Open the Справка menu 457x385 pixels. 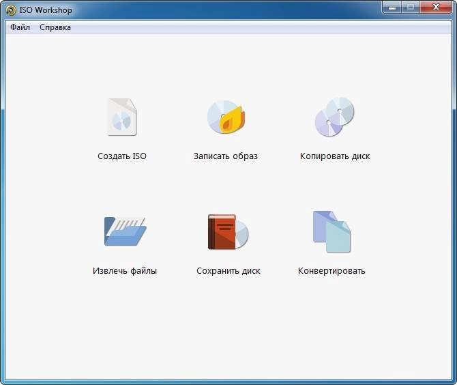55,27
